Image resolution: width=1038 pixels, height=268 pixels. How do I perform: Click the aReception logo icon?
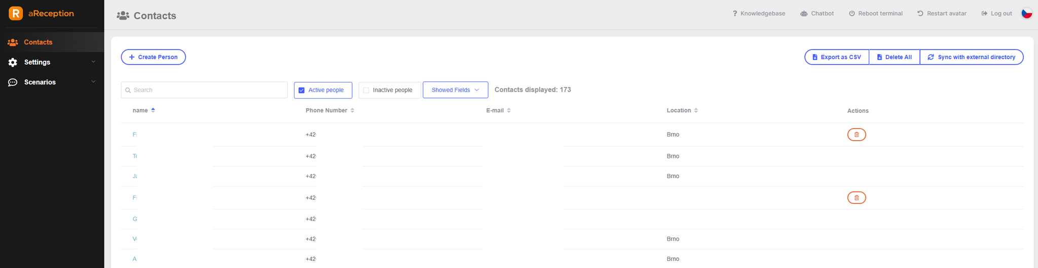[x=16, y=14]
